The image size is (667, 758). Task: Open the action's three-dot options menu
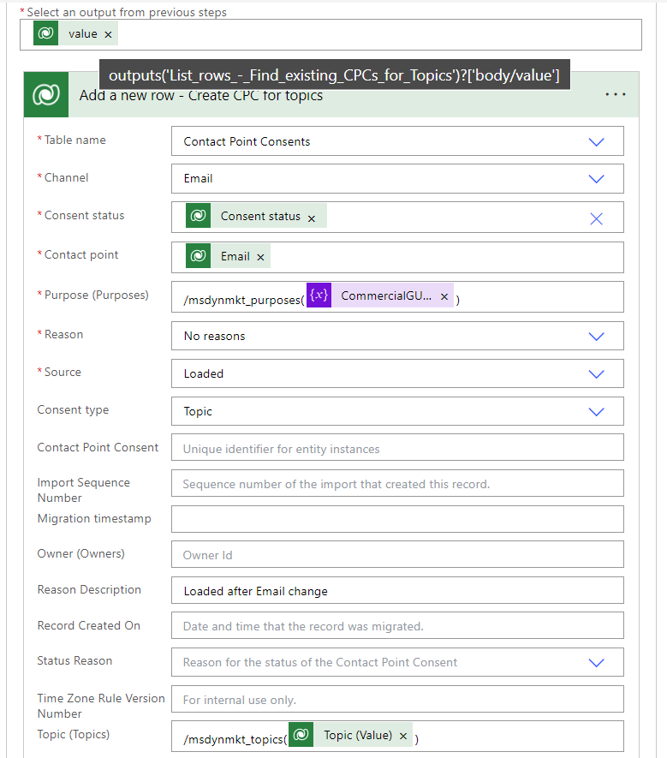(x=616, y=95)
